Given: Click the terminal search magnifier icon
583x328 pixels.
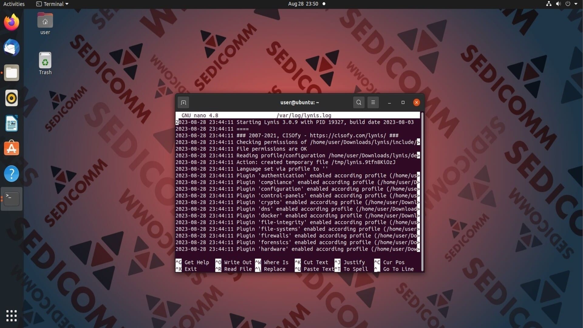Looking at the screenshot, I should point(359,103).
